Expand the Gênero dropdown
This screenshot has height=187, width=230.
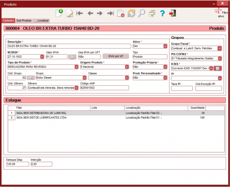76,88
